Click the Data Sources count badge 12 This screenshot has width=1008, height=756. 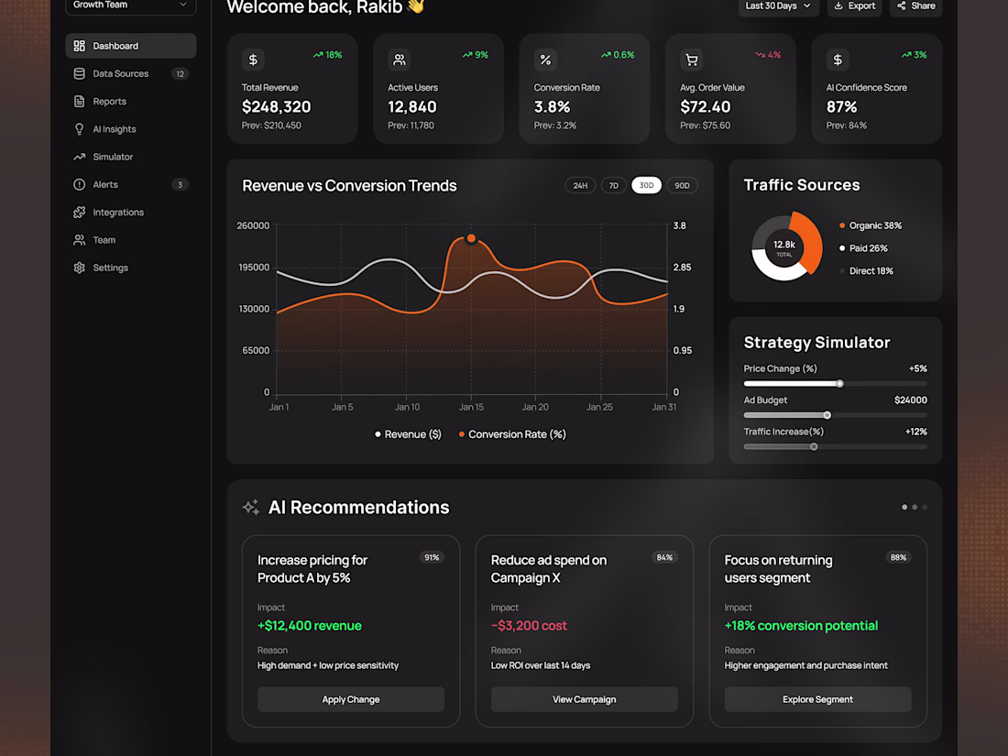click(x=180, y=74)
